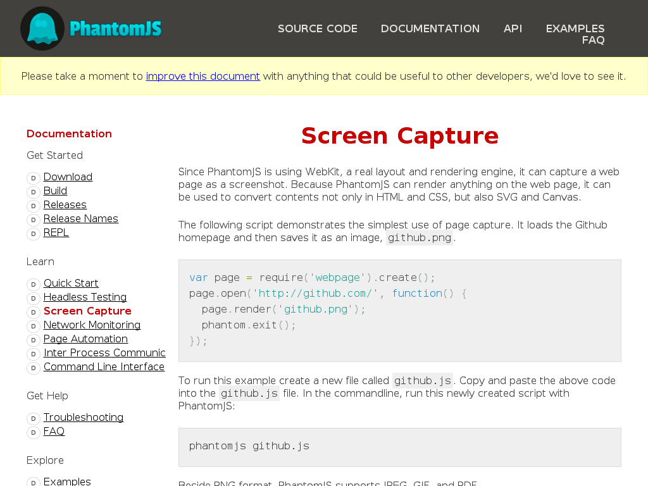Click the 'phantomjs github.js' command text
The image size is (648, 486).
click(x=249, y=446)
